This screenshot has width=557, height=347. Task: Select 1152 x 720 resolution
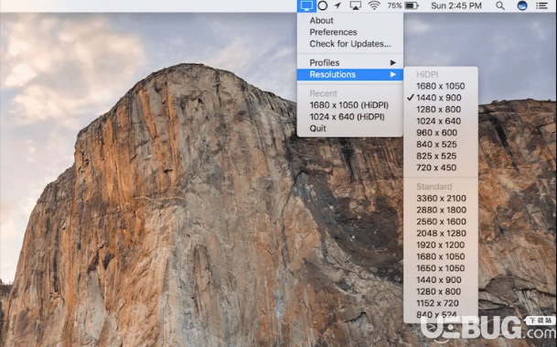[441, 304]
